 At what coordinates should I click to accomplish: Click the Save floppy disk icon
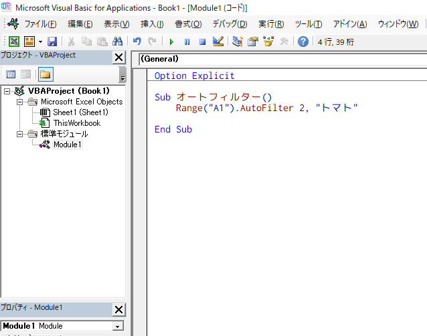coord(52,41)
